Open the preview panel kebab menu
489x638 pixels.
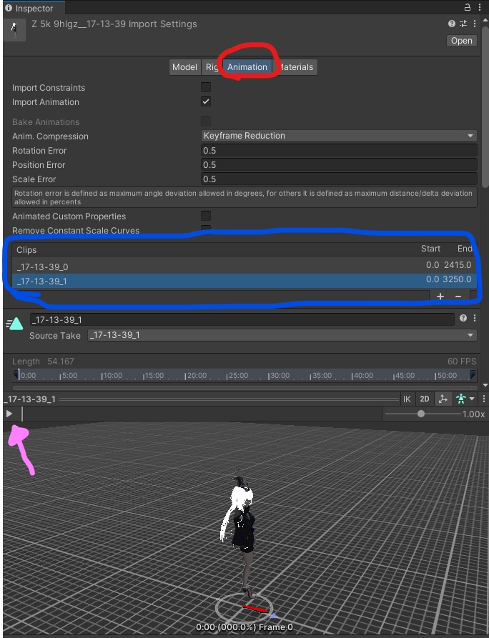(x=484, y=399)
